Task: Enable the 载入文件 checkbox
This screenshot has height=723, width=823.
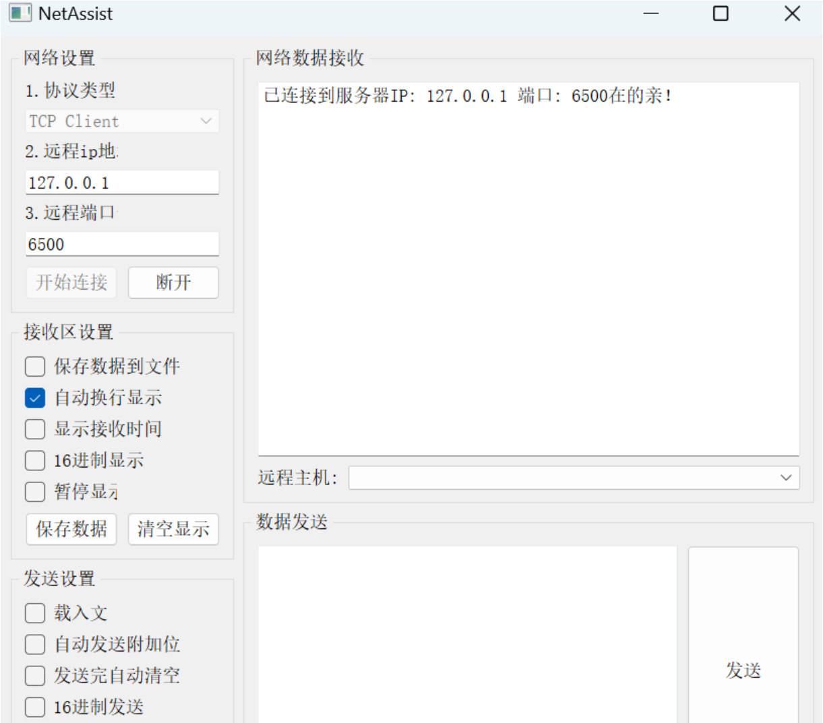Action: pos(35,613)
